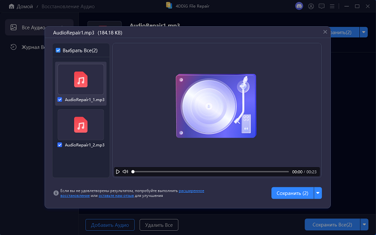
Task: Select the AudioRepair1_2.mp3 thumbnail
Action: pos(81,125)
